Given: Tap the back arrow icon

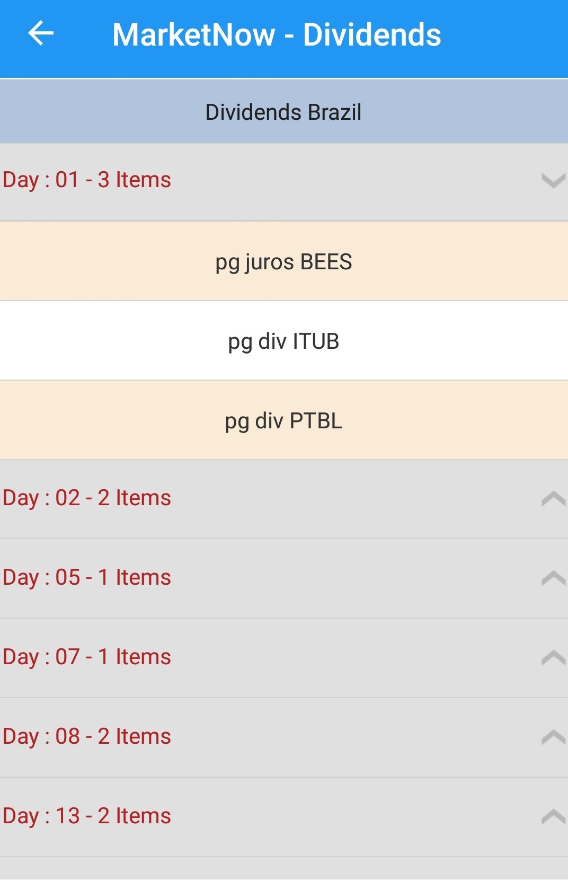Looking at the screenshot, I should tap(41, 34).
